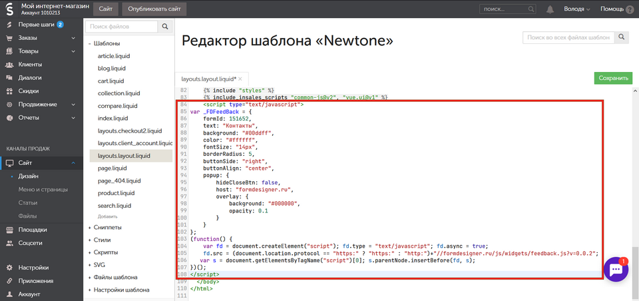Click search icon for all template files
This screenshot has width=639, height=301.
[622, 38]
